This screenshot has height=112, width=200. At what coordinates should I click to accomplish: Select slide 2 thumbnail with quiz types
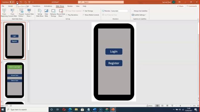(14, 80)
